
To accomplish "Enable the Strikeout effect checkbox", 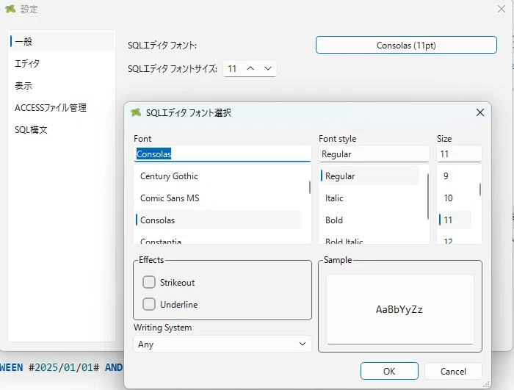I will point(149,282).
